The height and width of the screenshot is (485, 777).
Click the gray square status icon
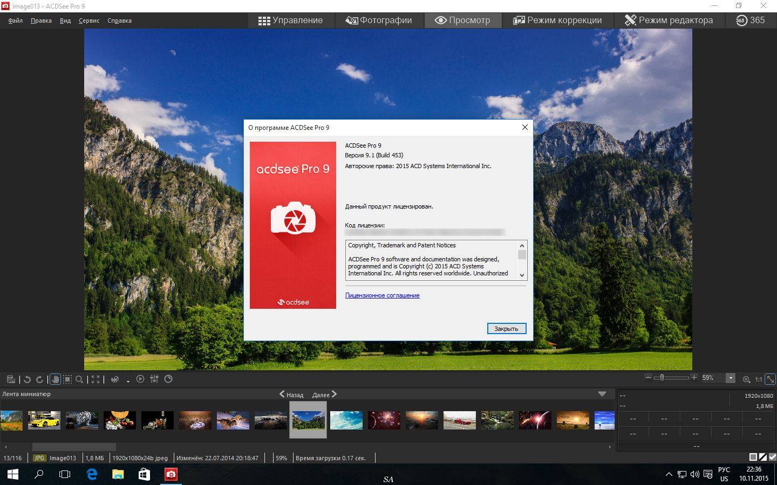(753, 457)
